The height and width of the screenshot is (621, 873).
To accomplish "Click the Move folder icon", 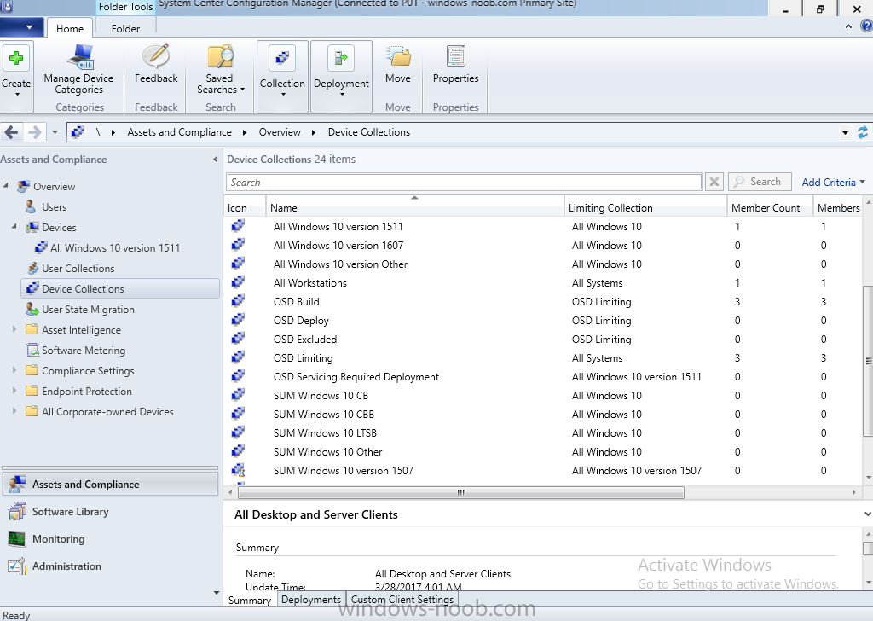I will [398, 57].
